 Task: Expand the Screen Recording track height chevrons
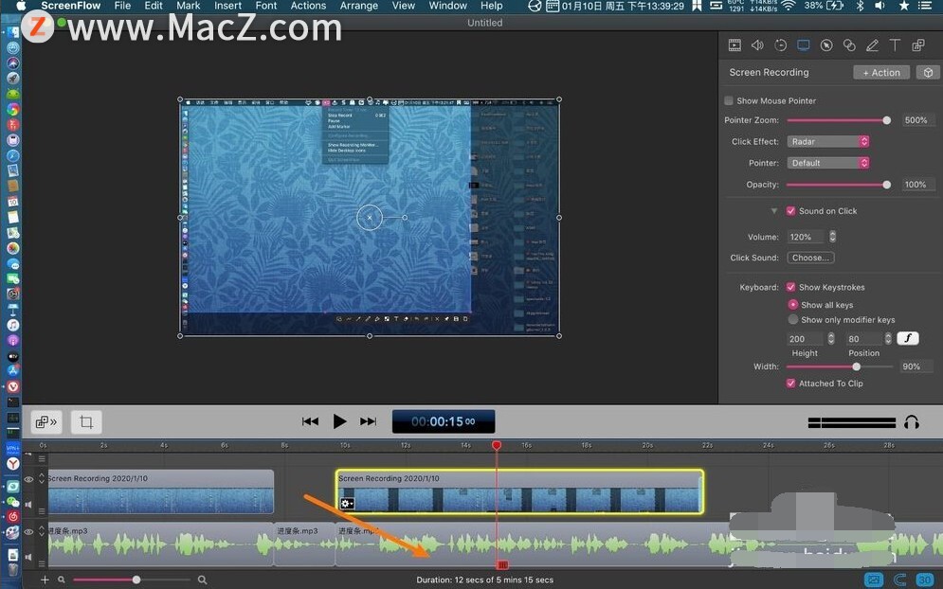coord(42,478)
